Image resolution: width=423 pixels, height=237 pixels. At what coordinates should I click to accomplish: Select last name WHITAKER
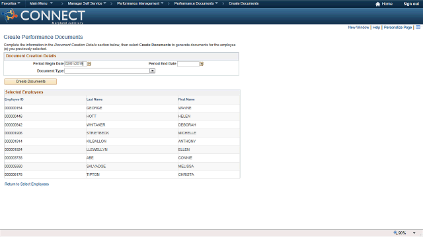tap(96, 125)
